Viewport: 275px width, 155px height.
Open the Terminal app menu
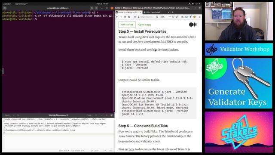tap(21, 4)
